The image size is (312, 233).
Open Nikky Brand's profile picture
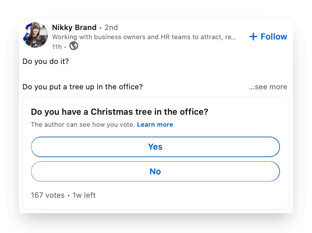coord(35,35)
